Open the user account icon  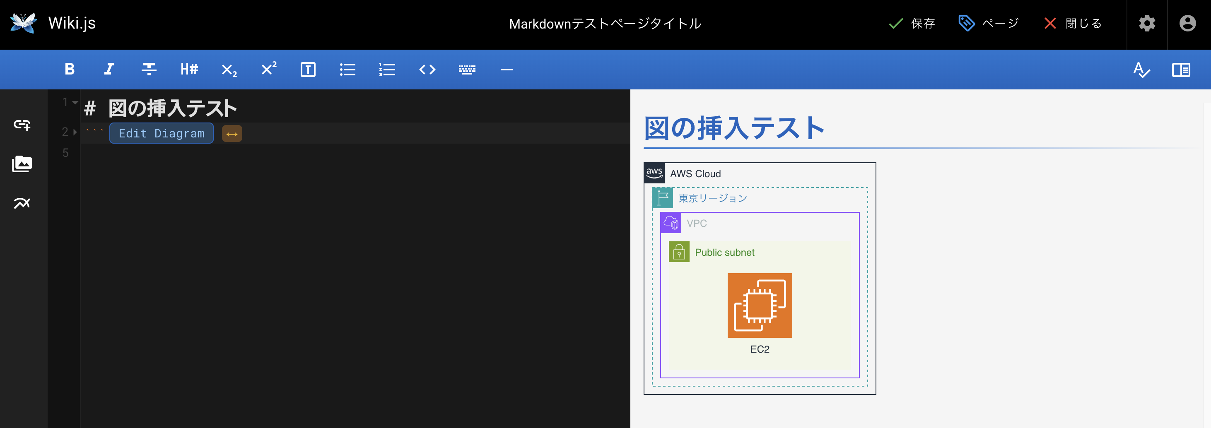tap(1189, 23)
